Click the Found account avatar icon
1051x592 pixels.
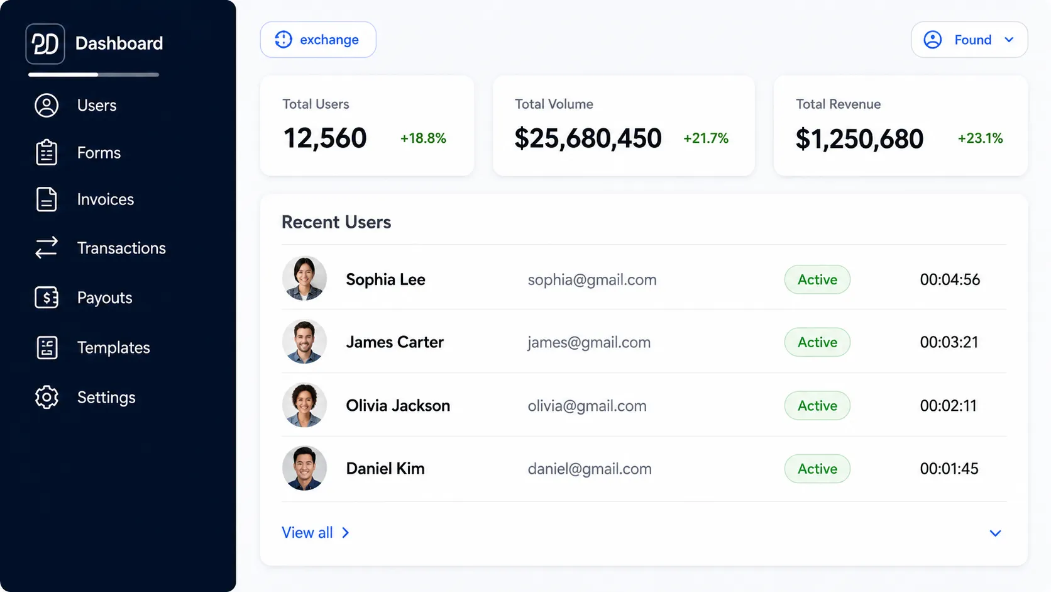coord(933,40)
